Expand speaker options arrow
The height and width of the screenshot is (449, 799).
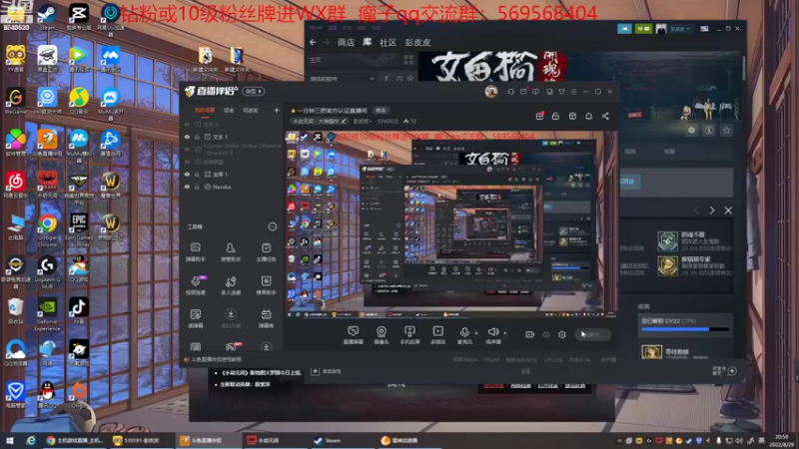(505, 333)
